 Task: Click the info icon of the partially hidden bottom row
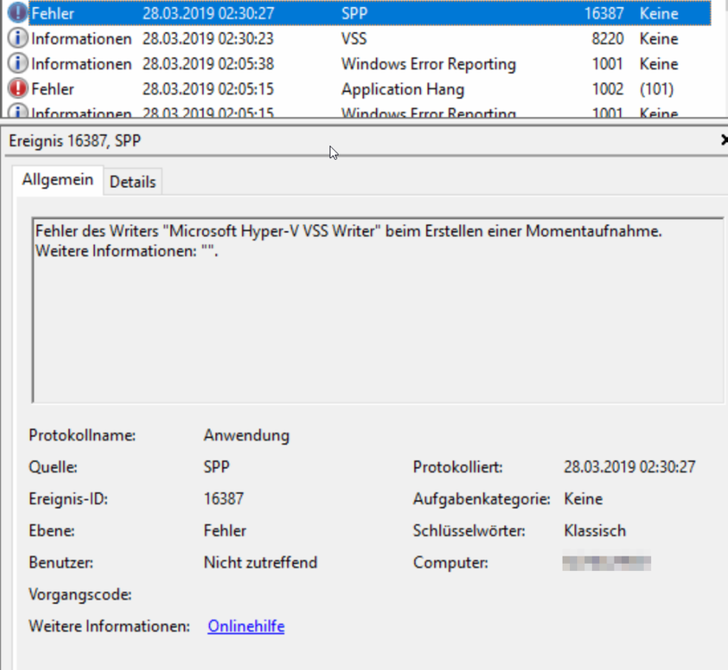click(x=17, y=113)
